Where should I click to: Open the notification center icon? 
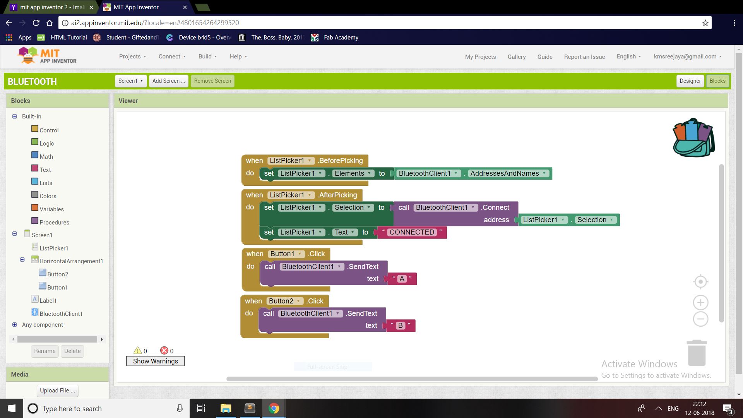[728, 409]
